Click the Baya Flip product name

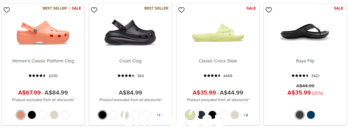click(305, 61)
